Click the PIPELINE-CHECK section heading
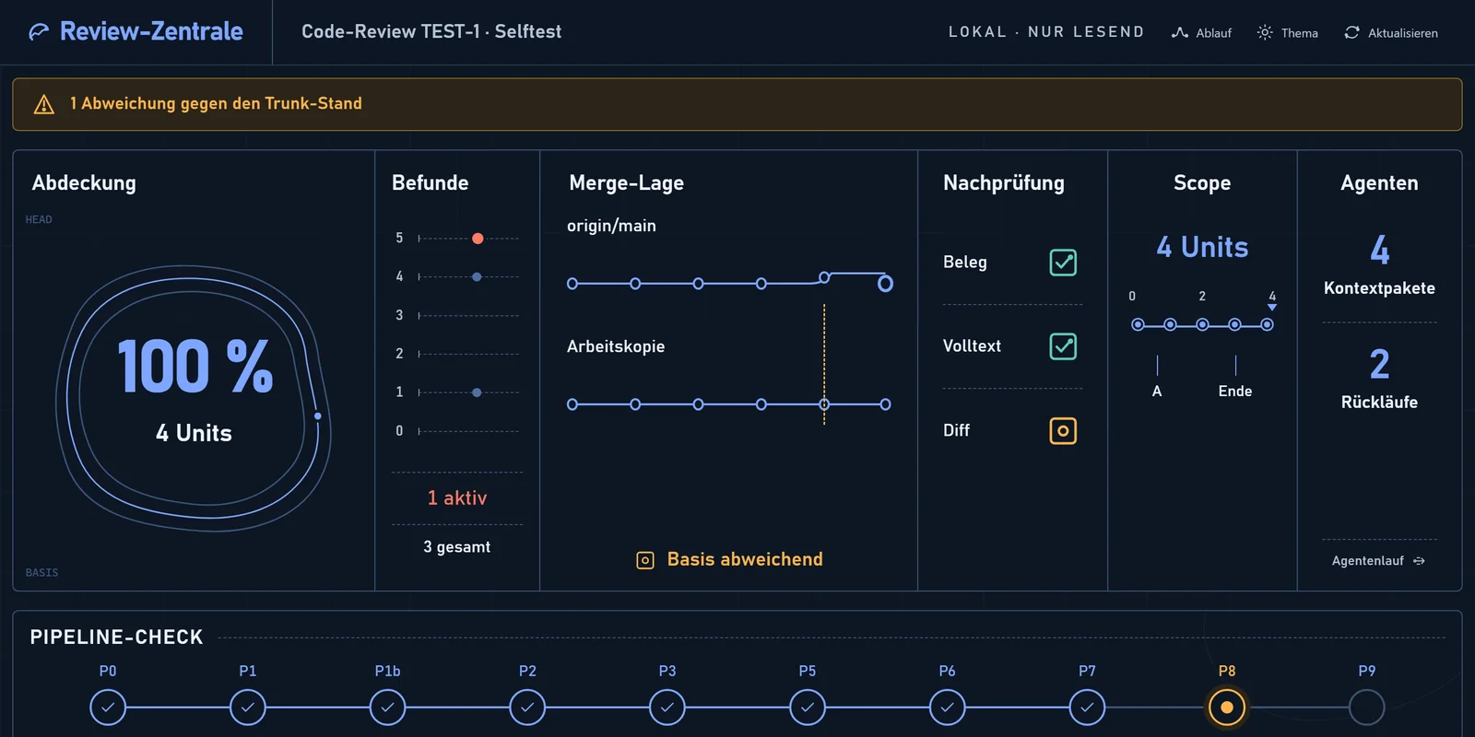The image size is (1475, 737). pyautogui.click(x=116, y=638)
